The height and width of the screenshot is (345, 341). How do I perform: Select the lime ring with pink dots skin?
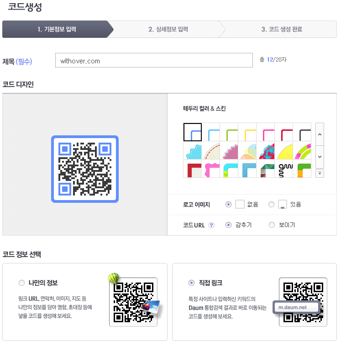pyautogui.click(x=302, y=150)
